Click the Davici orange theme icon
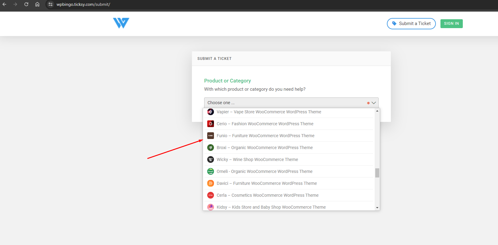Screen dimensions: 498x245 coord(211,183)
